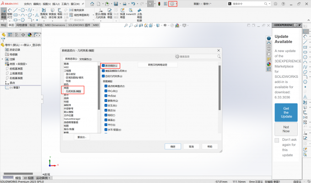This screenshot has width=311, height=183.
Task: Toggle the 端点和草图点 snap checkbox
Action: click(x=106, y=86)
